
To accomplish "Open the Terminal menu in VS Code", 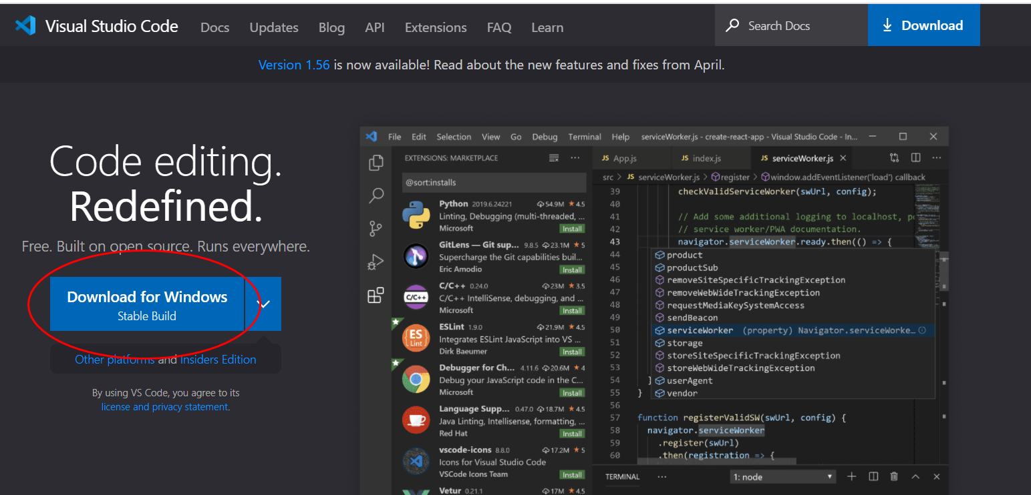I will pos(585,137).
